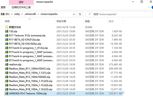The height and width of the screenshot is (97, 153).
Task: Select Realism_Mats_R14_1024x_1.15.2(5).zip file name
Action: [x=31, y=81]
